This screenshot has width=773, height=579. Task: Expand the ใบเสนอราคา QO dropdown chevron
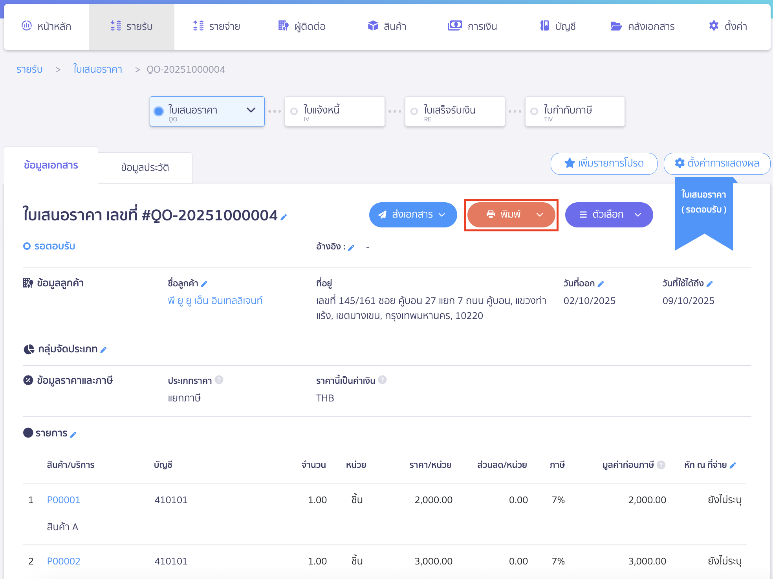pyautogui.click(x=251, y=110)
